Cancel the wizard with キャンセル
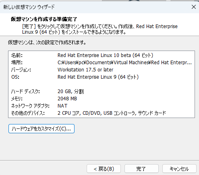Image resolution: width=199 pixels, height=175 pixels. point(179,169)
